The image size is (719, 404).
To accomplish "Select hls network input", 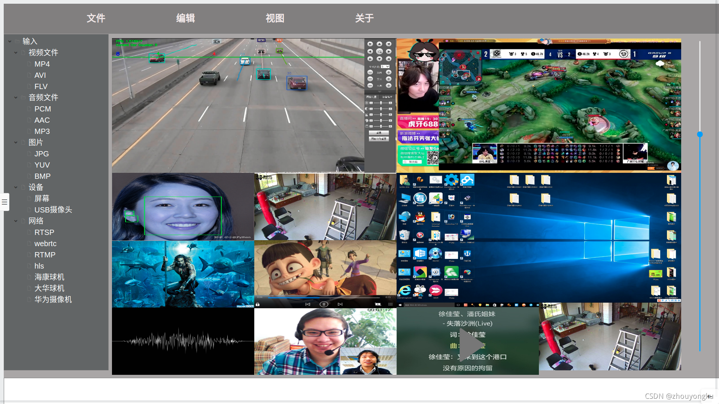I will tap(39, 266).
